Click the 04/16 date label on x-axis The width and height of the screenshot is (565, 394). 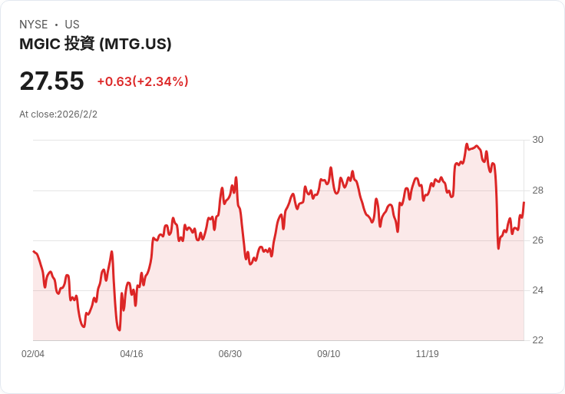131,354
